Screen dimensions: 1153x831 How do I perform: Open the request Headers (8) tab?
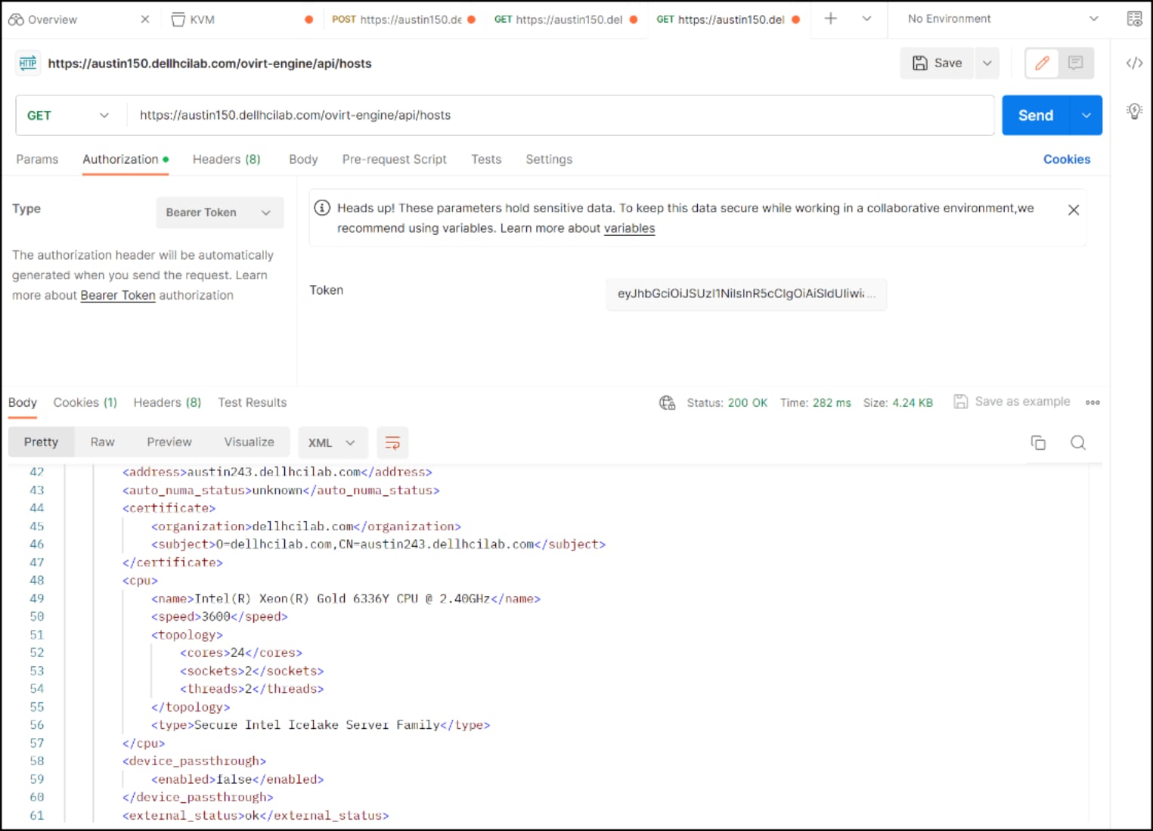[226, 160]
